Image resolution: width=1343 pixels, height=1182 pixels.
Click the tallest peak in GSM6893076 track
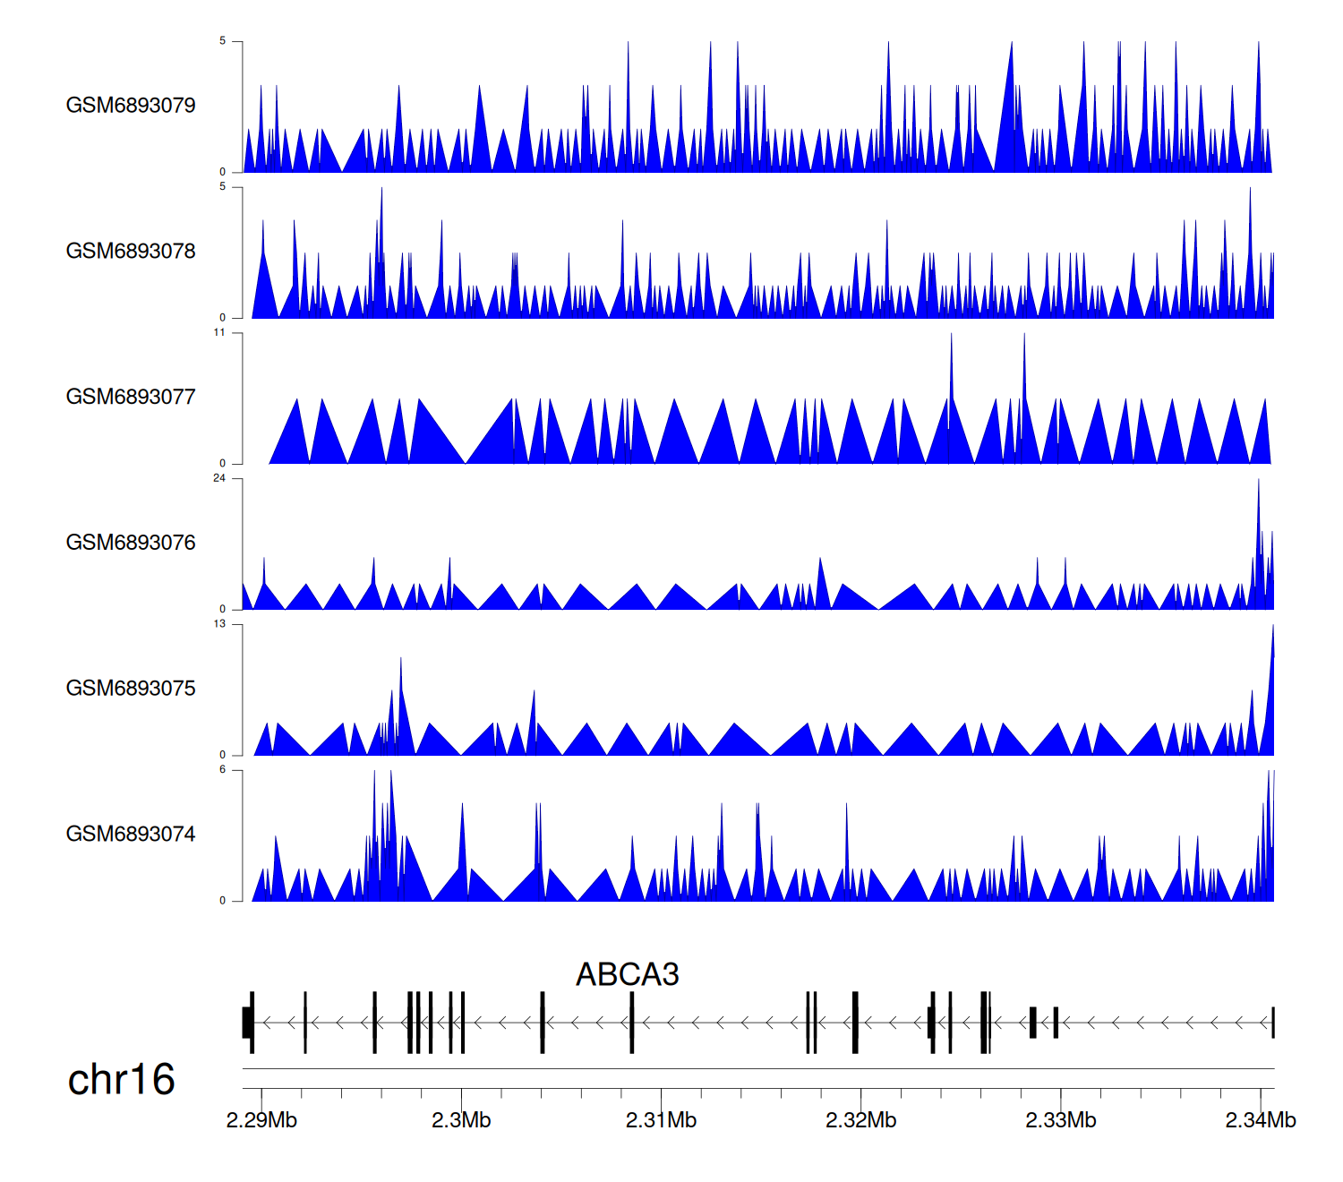pos(1258,484)
